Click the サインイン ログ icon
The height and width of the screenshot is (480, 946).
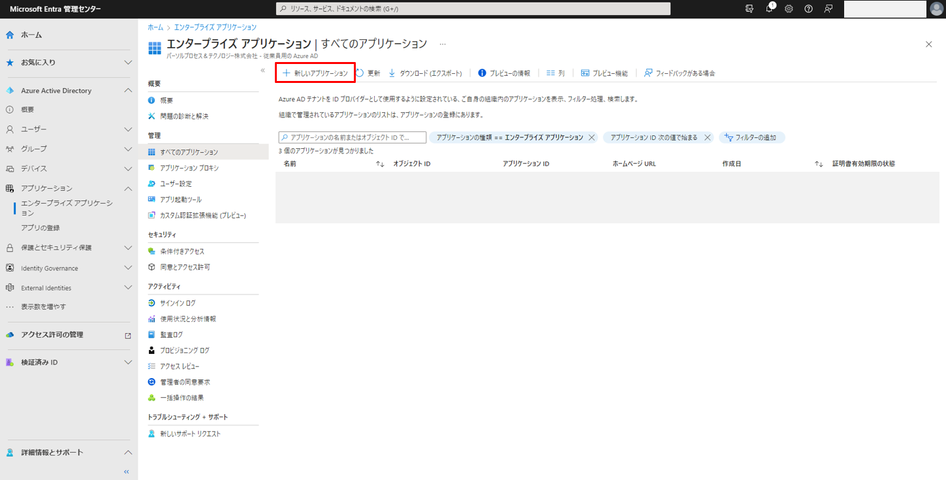coord(151,303)
